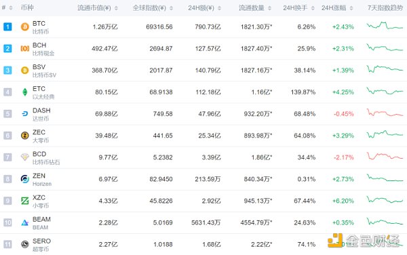This screenshot has width=407, height=255.
Task: Sort by 全球指数 column arrows
Action: [x=171, y=8]
